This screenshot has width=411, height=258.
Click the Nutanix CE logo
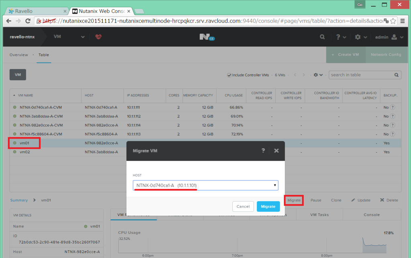pyautogui.click(x=207, y=37)
